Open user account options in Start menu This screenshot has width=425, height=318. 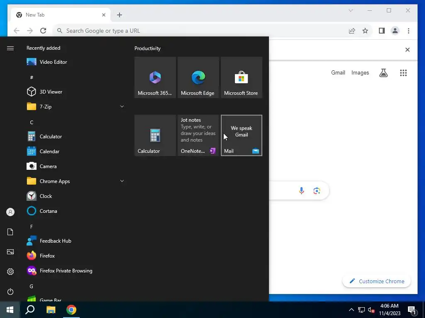10,212
